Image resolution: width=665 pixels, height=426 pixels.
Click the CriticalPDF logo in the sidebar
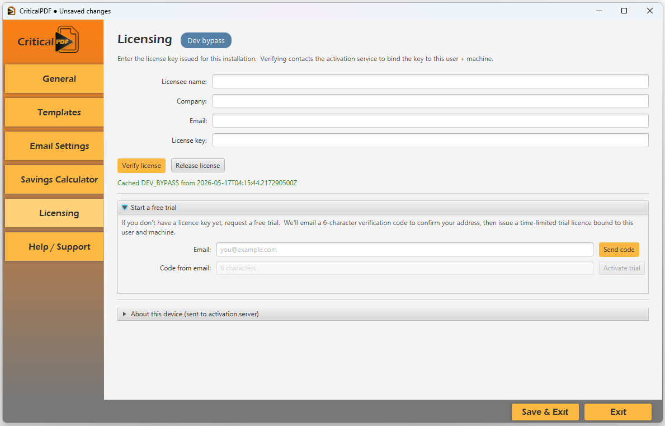point(48,40)
